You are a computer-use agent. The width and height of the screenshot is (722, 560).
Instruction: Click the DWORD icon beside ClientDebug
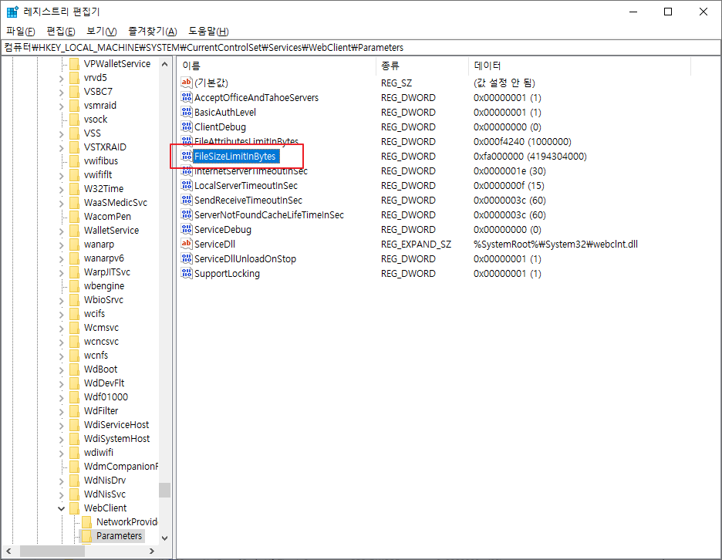186,127
